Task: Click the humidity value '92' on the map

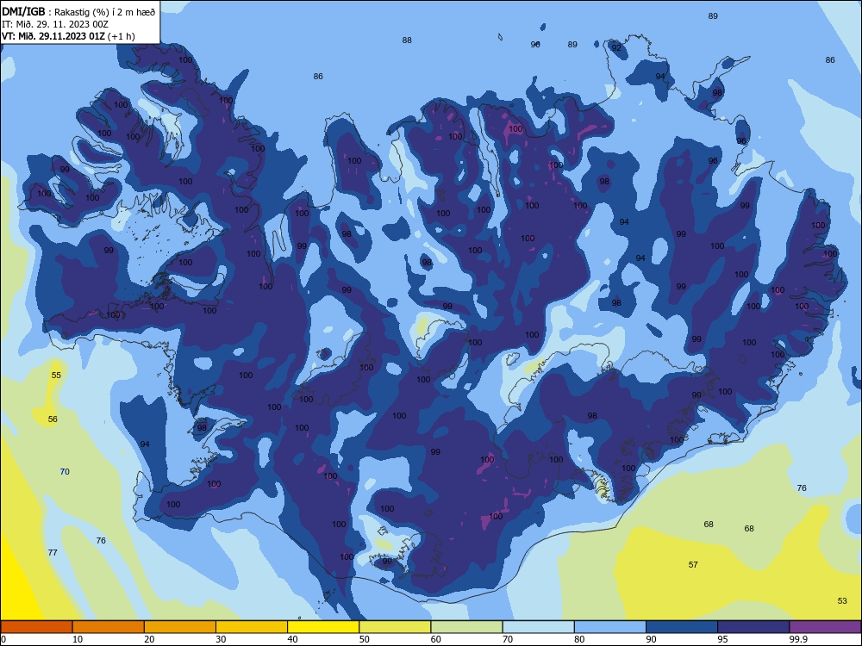Action: click(616, 47)
